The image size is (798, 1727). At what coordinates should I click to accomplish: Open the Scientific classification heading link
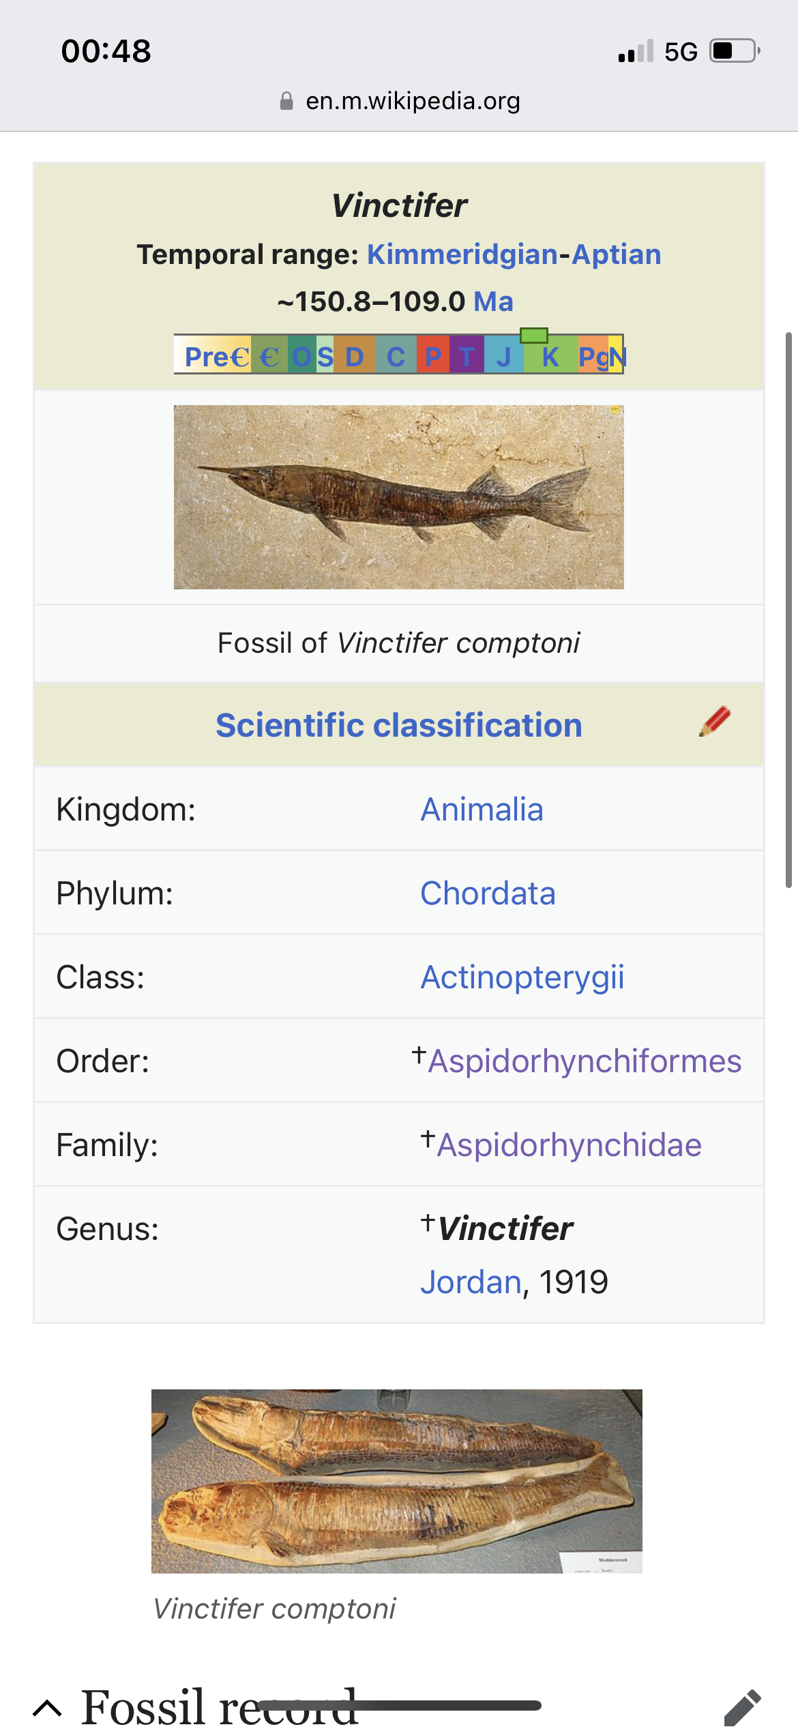pyautogui.click(x=399, y=725)
